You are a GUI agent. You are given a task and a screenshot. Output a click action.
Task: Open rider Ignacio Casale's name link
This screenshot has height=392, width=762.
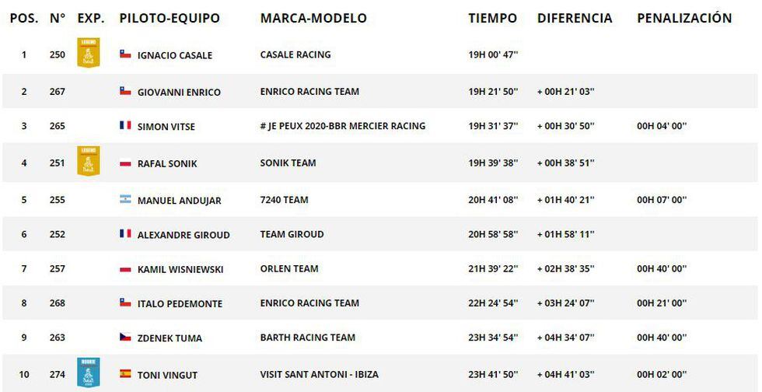point(175,55)
